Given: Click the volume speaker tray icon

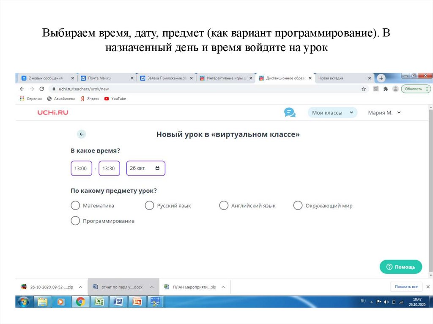Looking at the screenshot, I should [x=386, y=302].
